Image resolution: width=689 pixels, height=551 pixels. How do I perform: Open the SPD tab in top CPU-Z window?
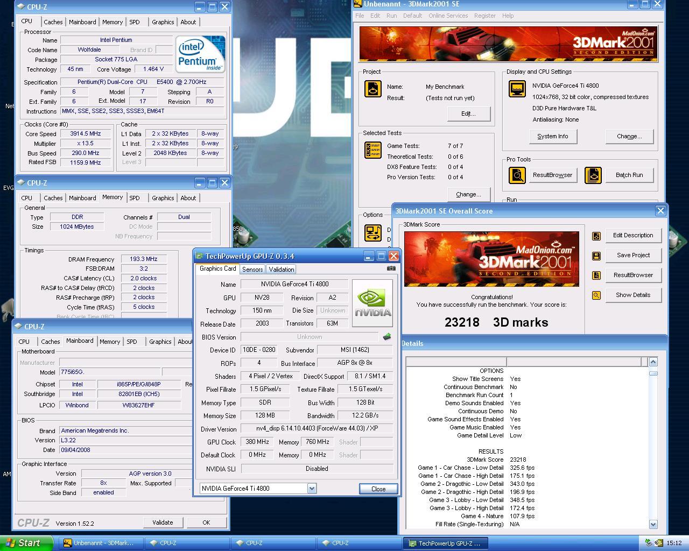[x=135, y=22]
